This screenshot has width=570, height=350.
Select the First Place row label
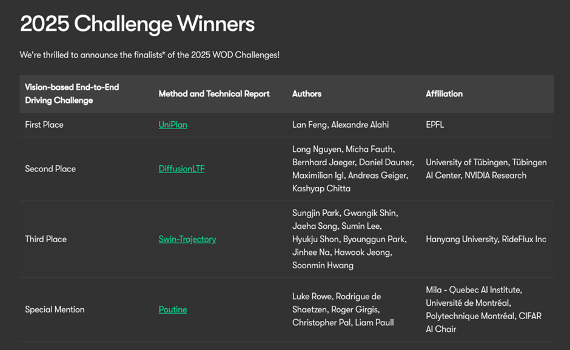click(x=44, y=125)
